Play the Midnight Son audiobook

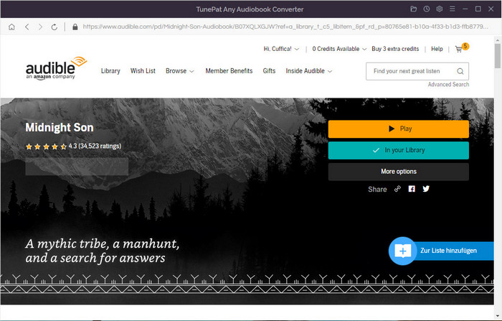tap(399, 129)
